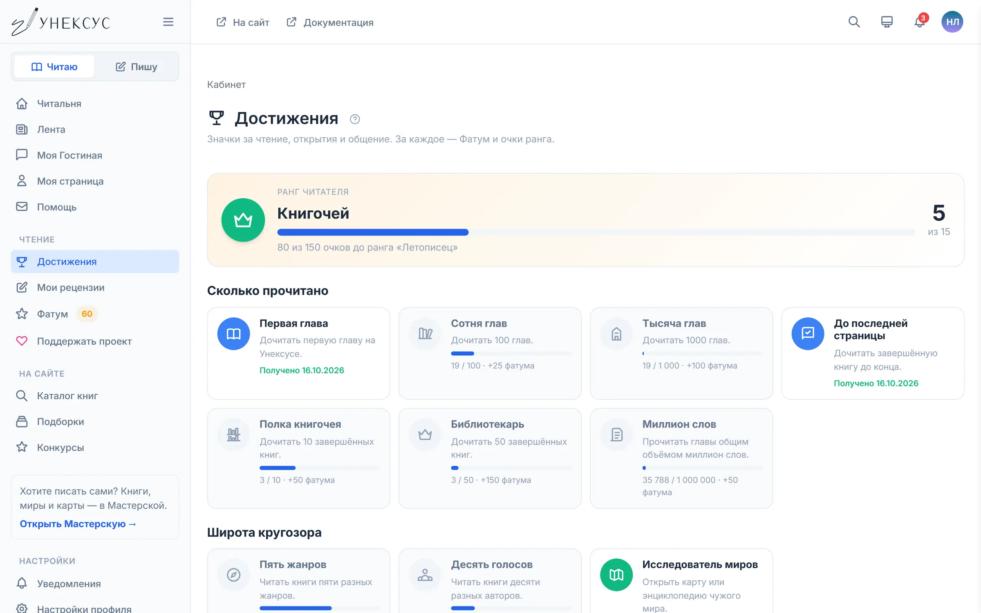Open Лента in the sidebar
Screen dimensions: 981x613
pyautogui.click(x=95, y=129)
